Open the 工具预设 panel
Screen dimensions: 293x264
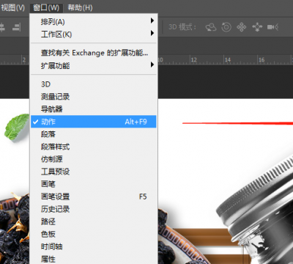(x=94, y=172)
